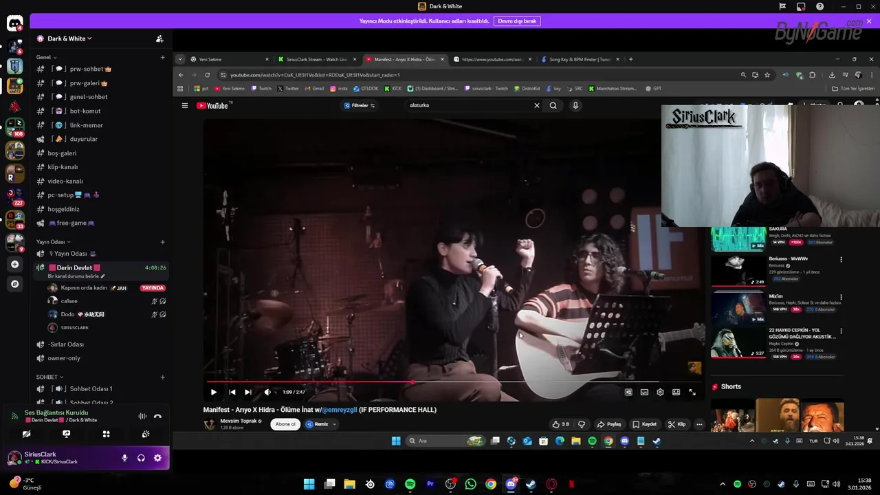Open Discord inbox icon in title bar
This screenshot has height=495, width=880.
(801, 6)
